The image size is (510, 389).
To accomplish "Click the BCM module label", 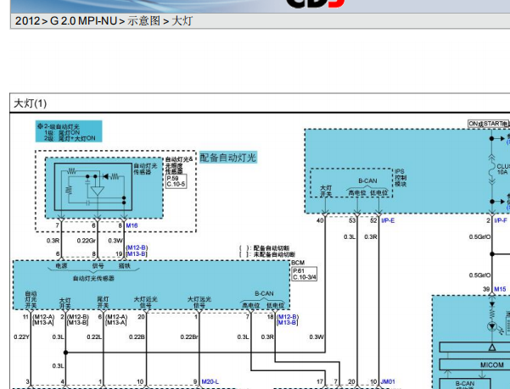I will pyautogui.click(x=298, y=263).
